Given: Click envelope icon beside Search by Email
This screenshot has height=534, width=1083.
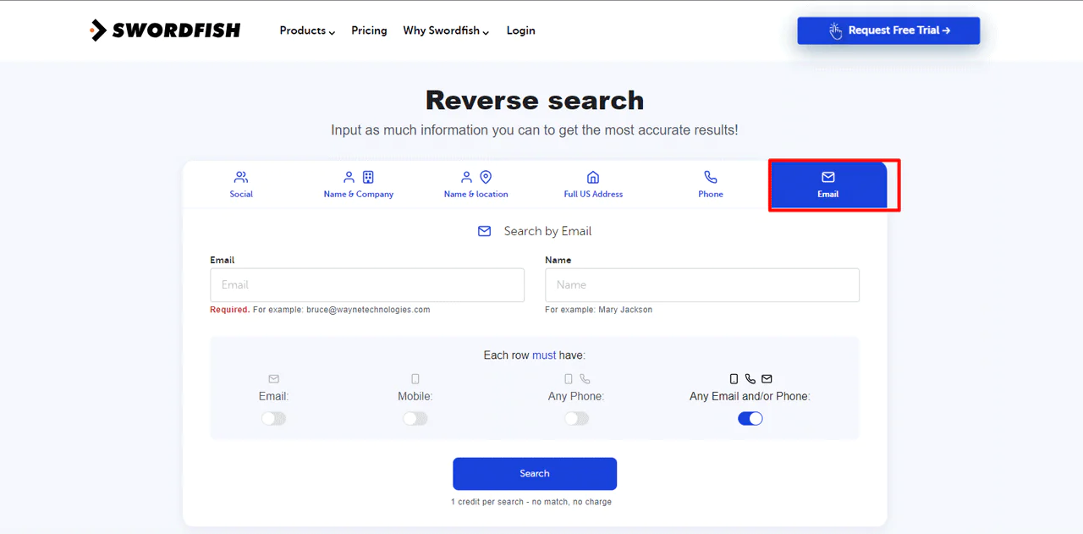Looking at the screenshot, I should 484,231.
